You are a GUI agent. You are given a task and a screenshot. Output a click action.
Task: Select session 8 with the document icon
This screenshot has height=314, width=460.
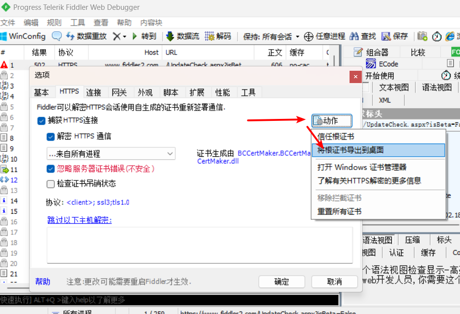point(4,138)
